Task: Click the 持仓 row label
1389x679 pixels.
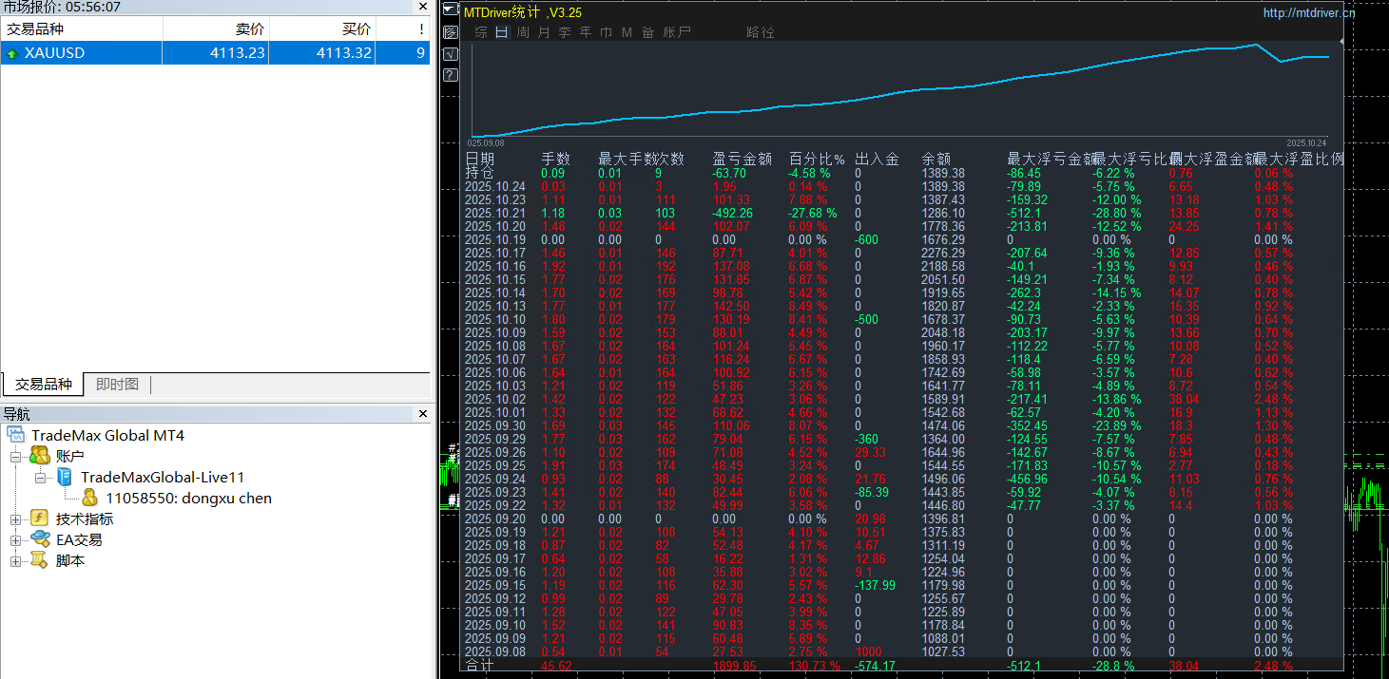Action: (x=479, y=173)
